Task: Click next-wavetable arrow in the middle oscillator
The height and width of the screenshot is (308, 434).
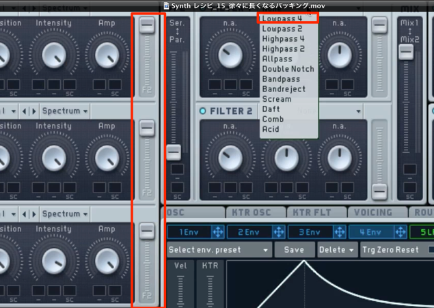Action: tap(34, 111)
